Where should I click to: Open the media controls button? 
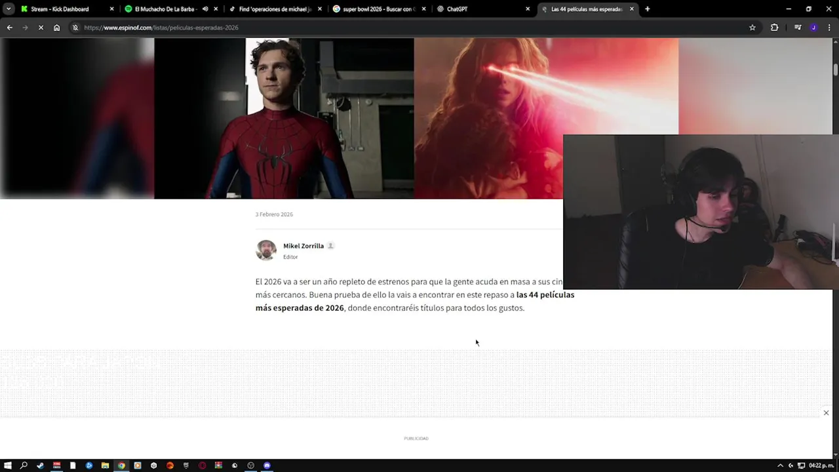[798, 28]
